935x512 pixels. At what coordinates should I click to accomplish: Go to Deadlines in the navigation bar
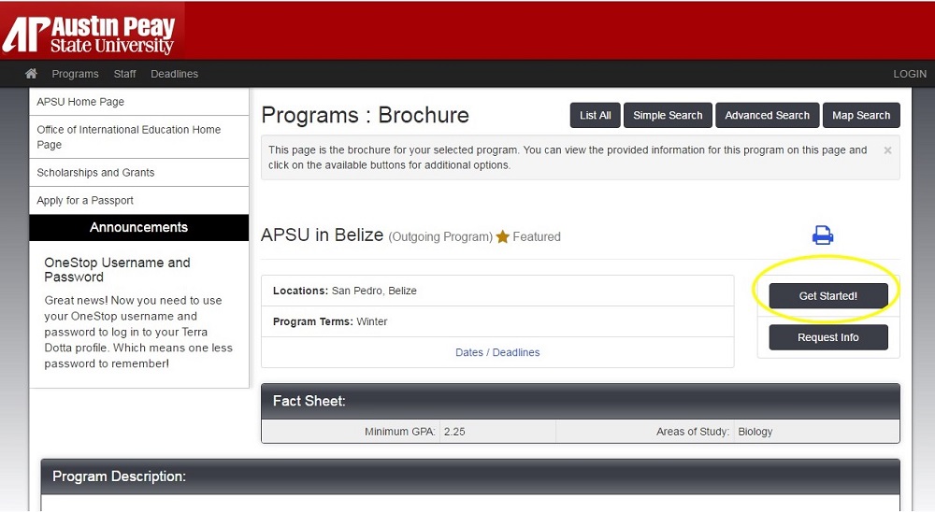point(174,74)
